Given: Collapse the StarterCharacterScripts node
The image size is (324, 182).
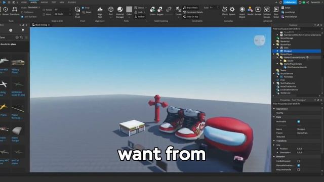Looking at the screenshot, I should click(x=277, y=57).
